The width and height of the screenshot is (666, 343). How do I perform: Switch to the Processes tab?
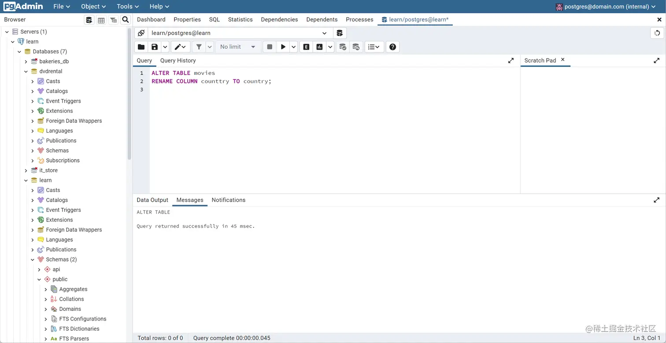pyautogui.click(x=359, y=19)
